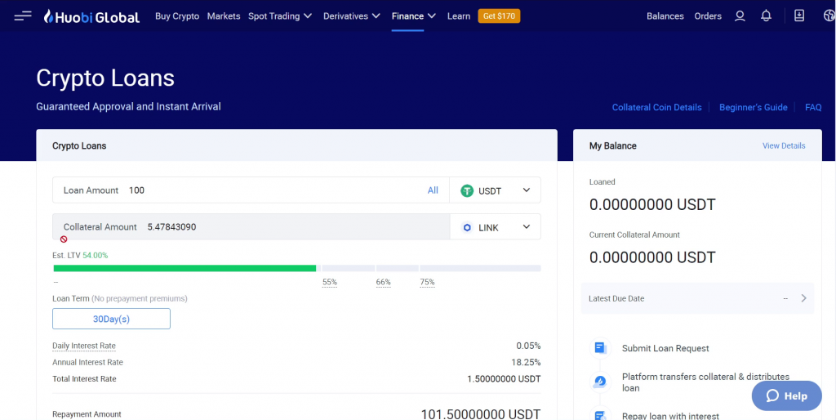The image size is (836, 420).
Task: Click the Crypto Loans panel header
Action: click(296, 145)
